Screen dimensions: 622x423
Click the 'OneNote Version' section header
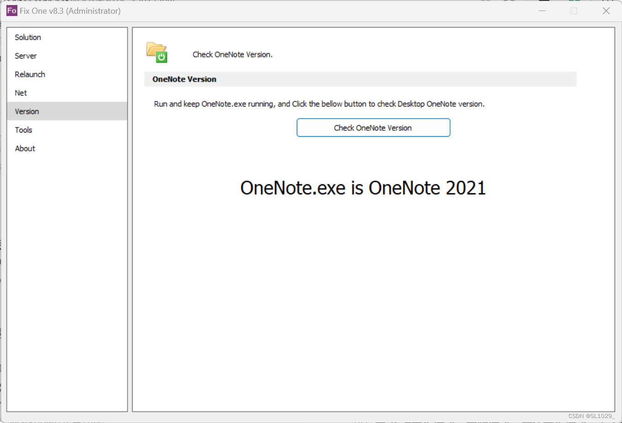coord(360,79)
